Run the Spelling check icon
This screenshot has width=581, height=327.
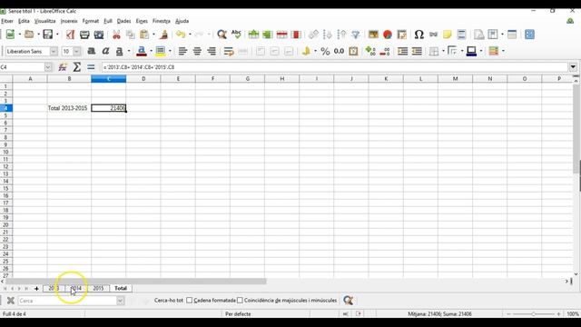[236, 35]
